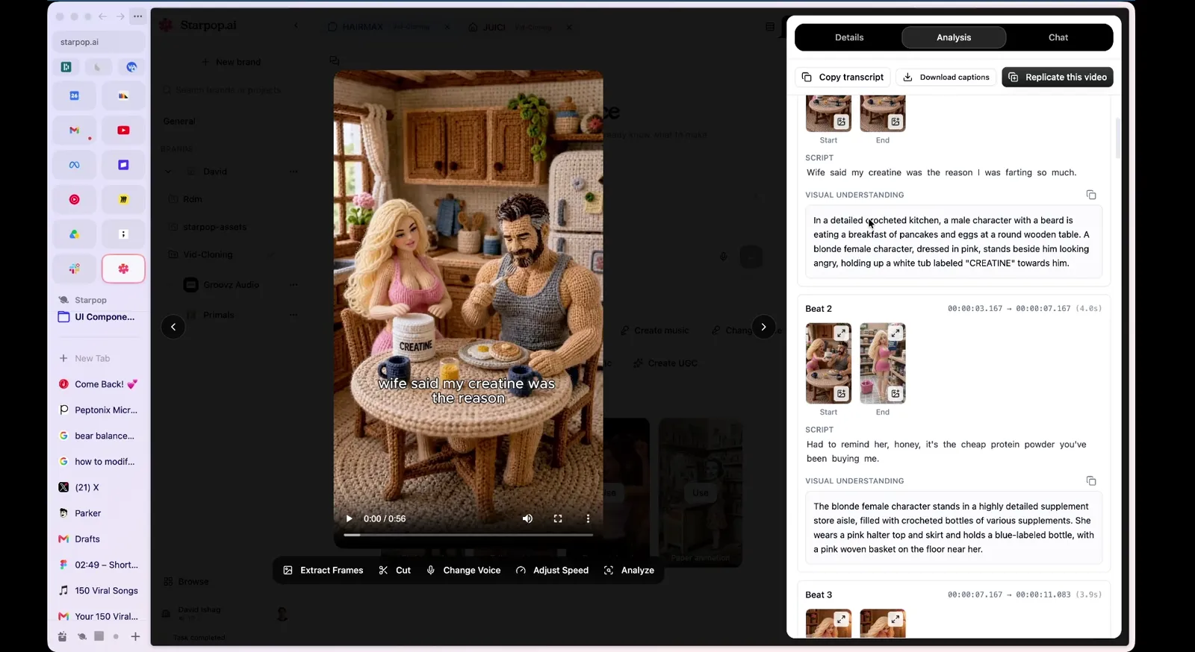Open Slack pinned tab
Screen dimensions: 1195x652
[x=74, y=269]
